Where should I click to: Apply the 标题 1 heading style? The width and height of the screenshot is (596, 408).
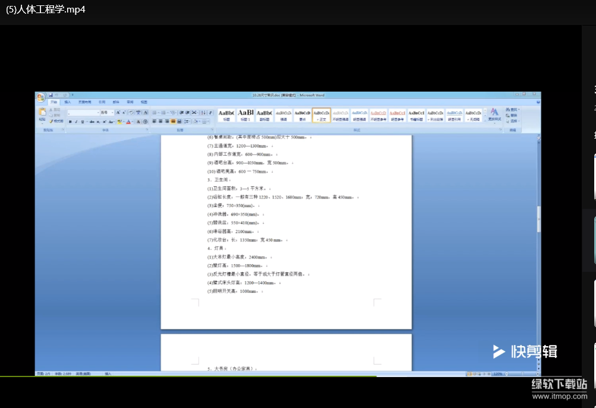pyautogui.click(x=245, y=115)
